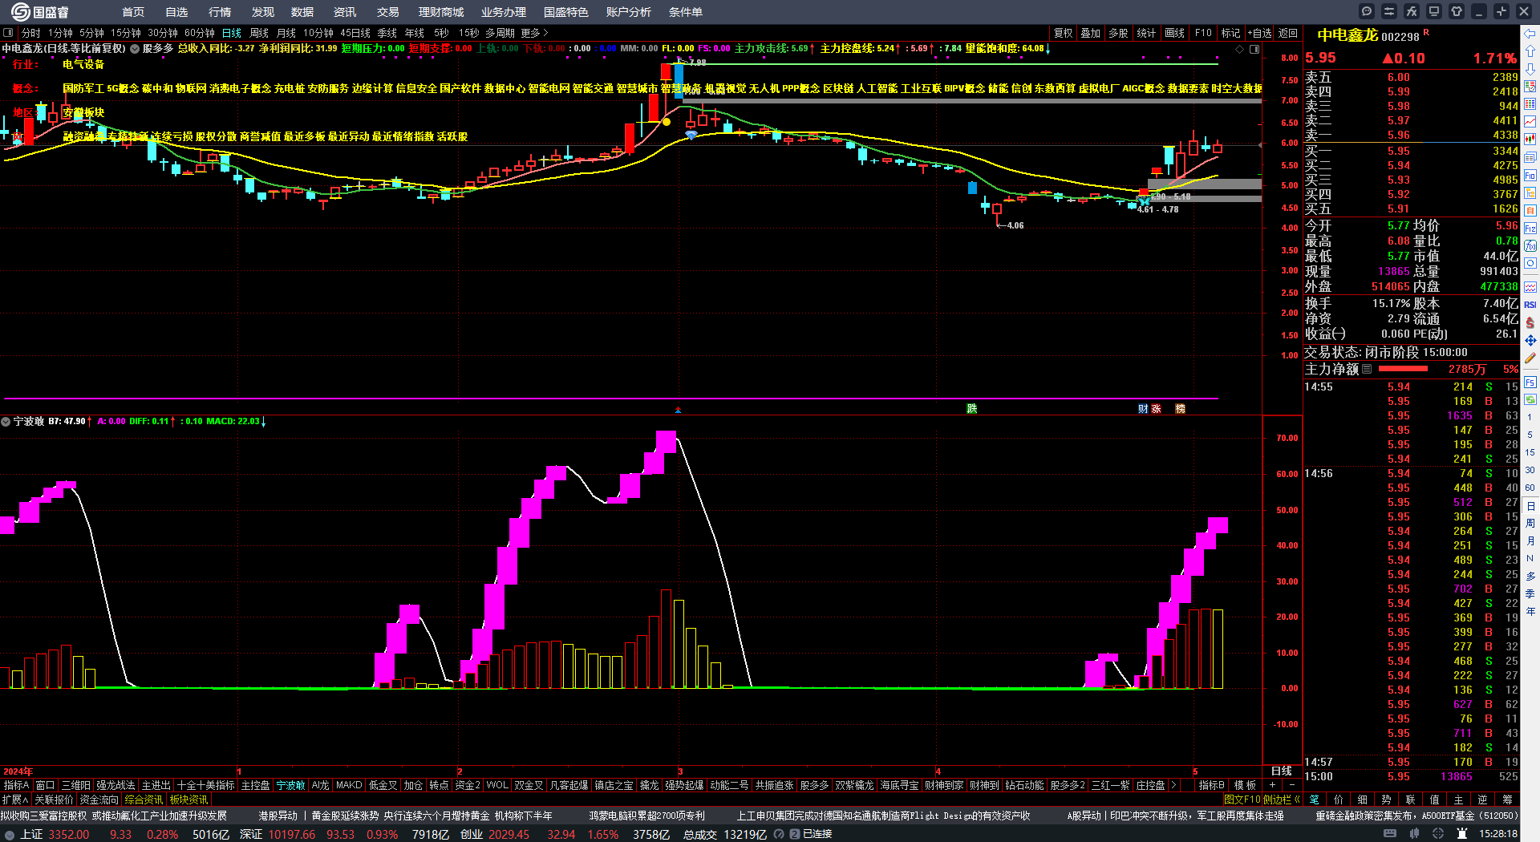Click the FS icon in right sidebar
1540x842 pixels.
pos(1530,383)
